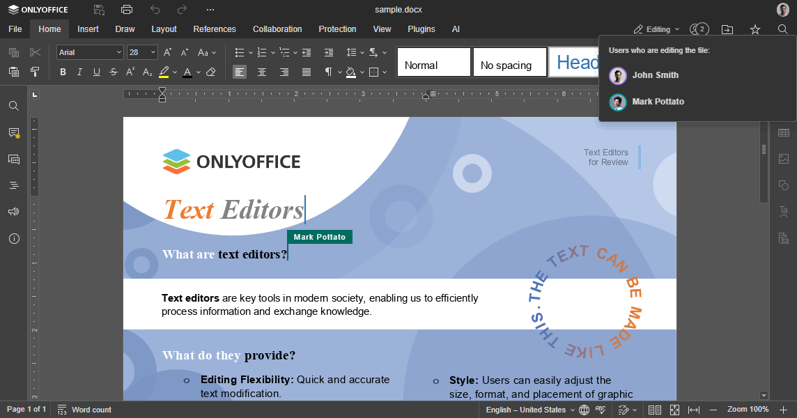Open the File menu
This screenshot has height=418, width=797.
tap(15, 29)
